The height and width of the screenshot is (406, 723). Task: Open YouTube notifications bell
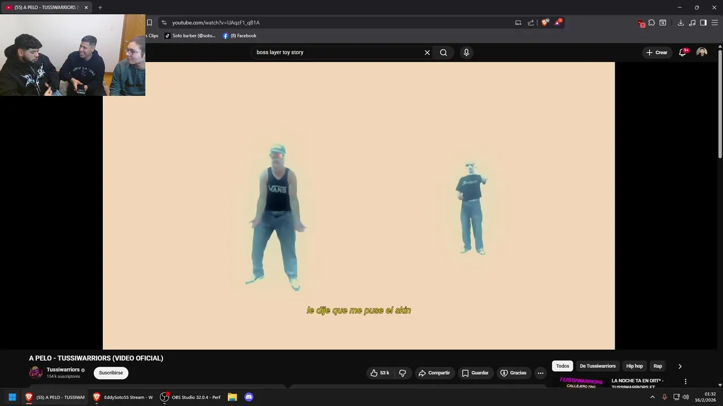point(682,52)
